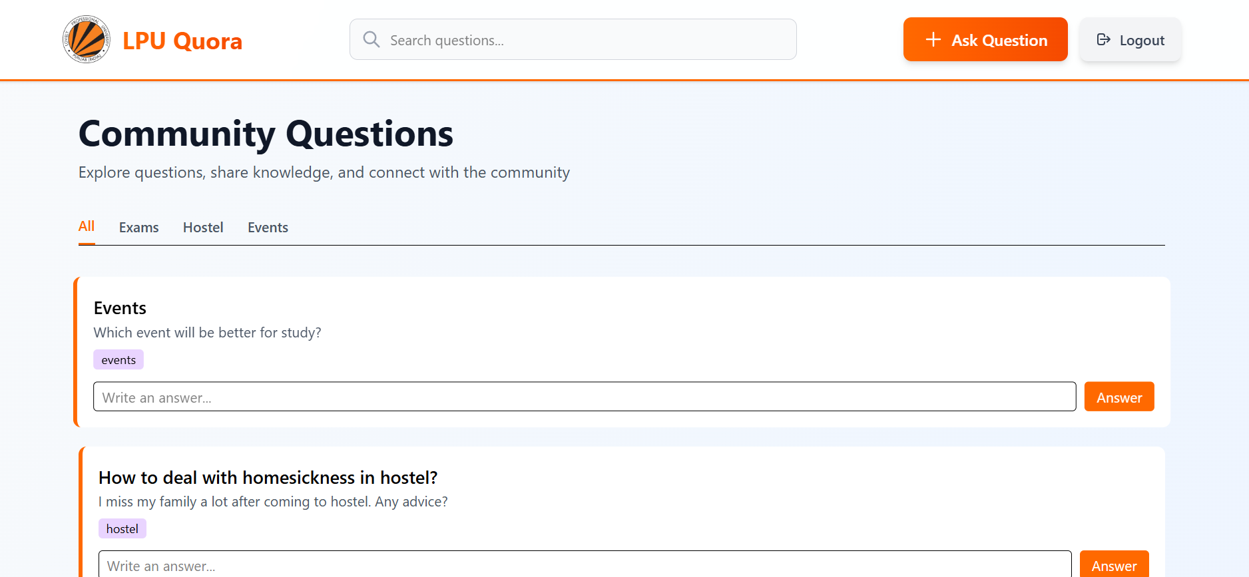Click the magnifying glass search icon

[372, 39]
